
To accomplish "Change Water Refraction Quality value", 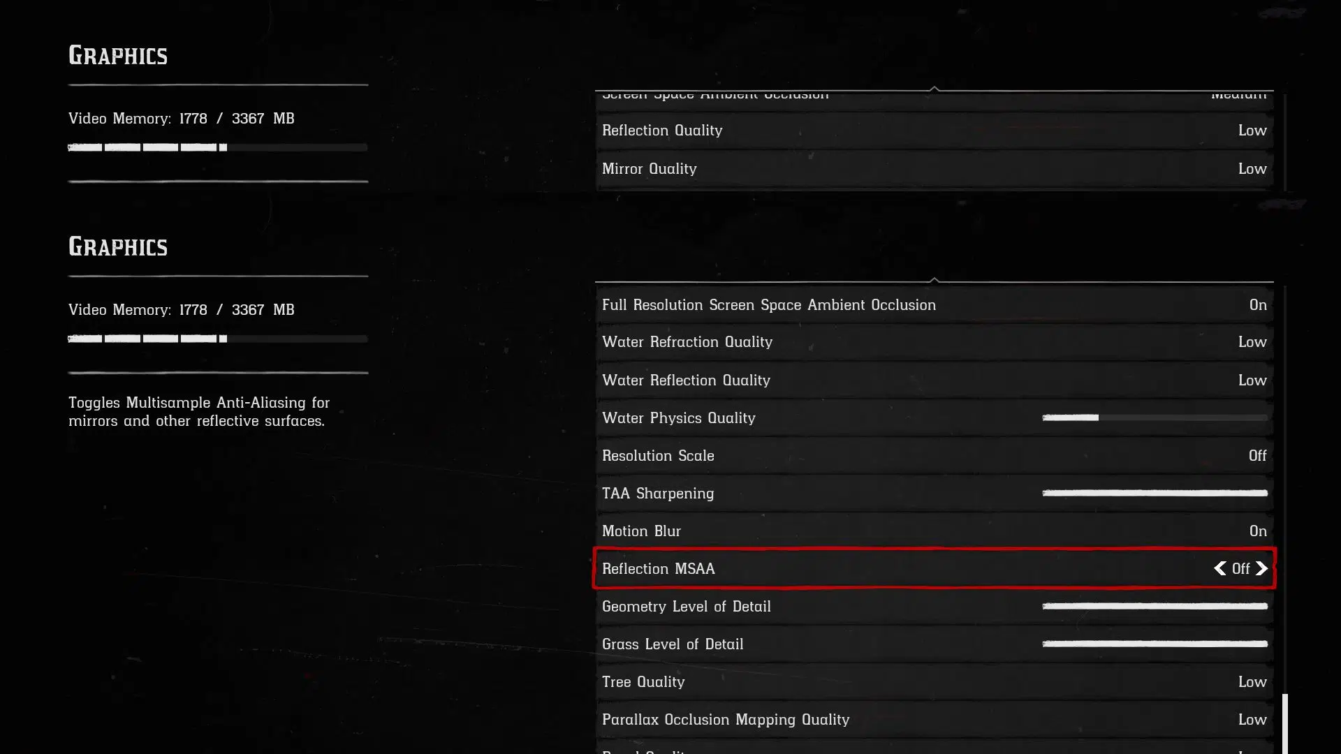I will 1252,342.
